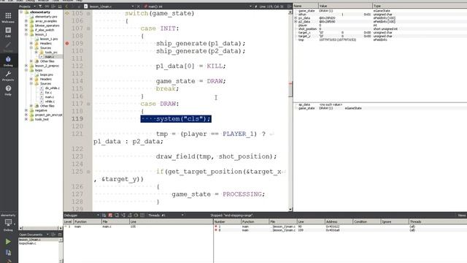Click the Restart debugging session icon
This screenshot has width=467, height=263.
tap(136, 215)
